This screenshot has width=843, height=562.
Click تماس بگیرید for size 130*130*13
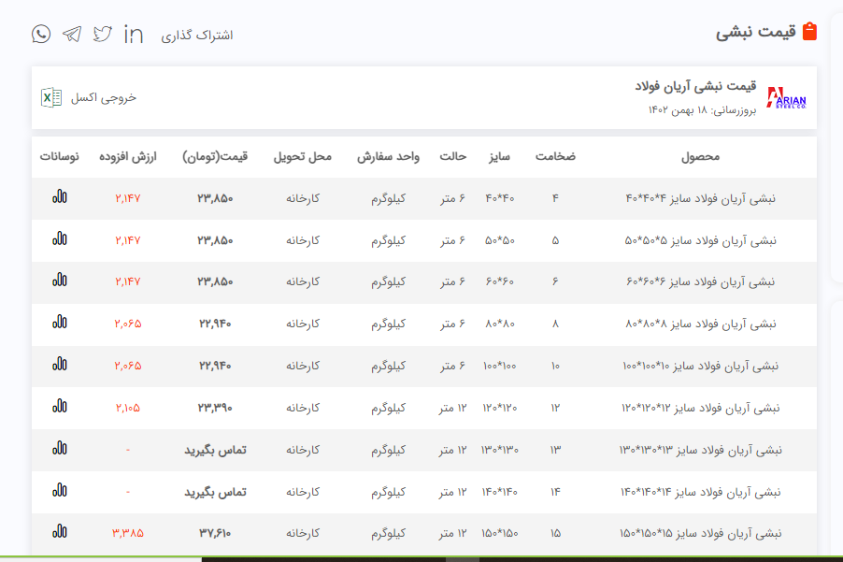point(215,450)
